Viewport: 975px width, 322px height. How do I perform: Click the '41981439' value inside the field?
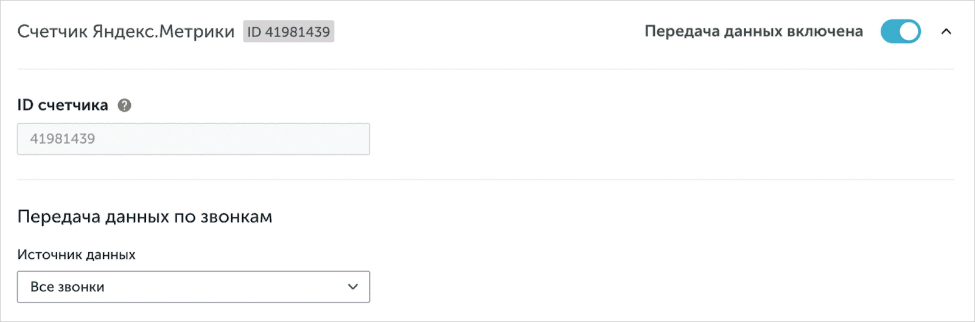[63, 139]
